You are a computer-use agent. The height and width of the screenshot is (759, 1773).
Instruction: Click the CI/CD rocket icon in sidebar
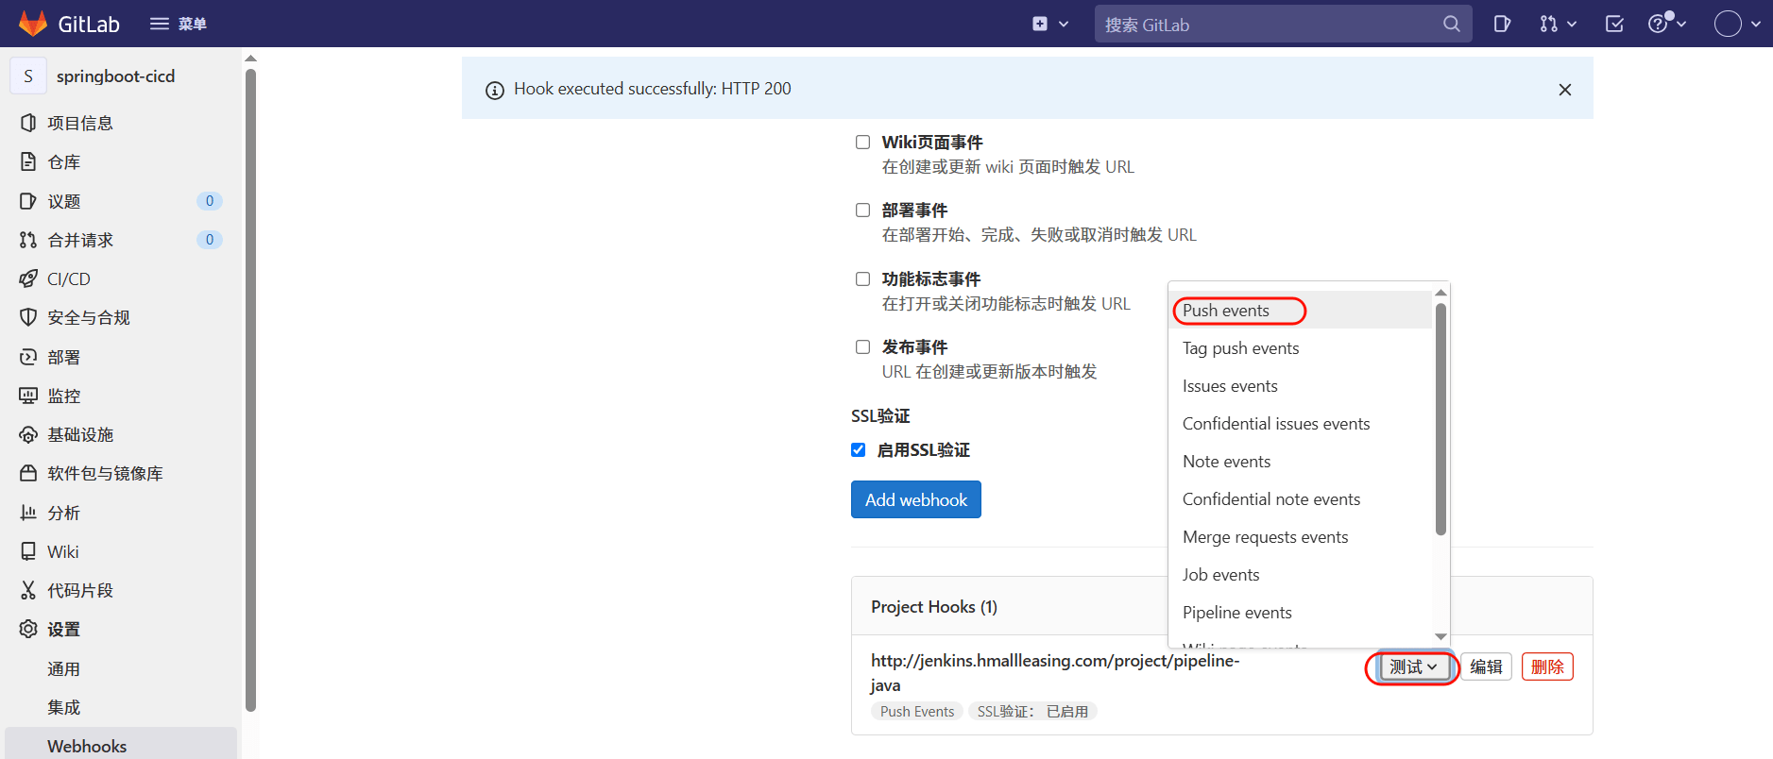(28, 279)
